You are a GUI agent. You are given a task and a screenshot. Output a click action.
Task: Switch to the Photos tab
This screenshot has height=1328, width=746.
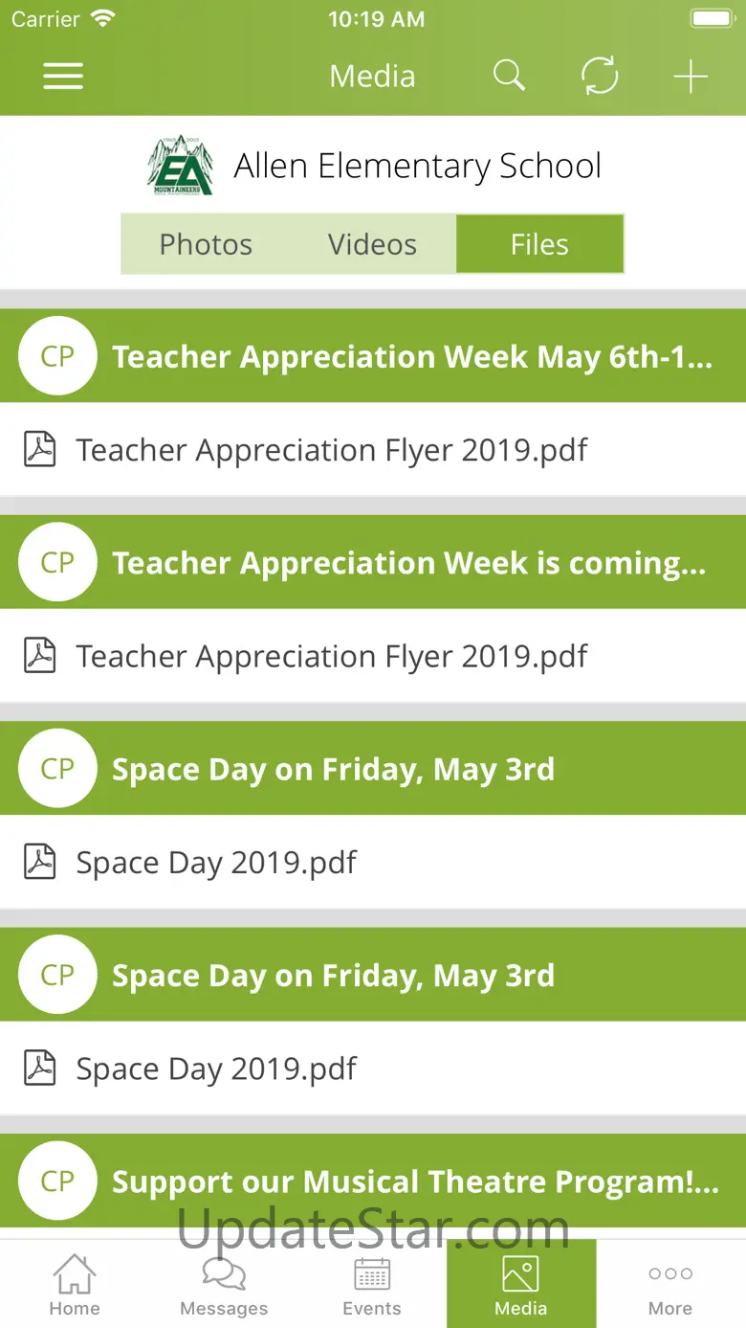tap(206, 244)
